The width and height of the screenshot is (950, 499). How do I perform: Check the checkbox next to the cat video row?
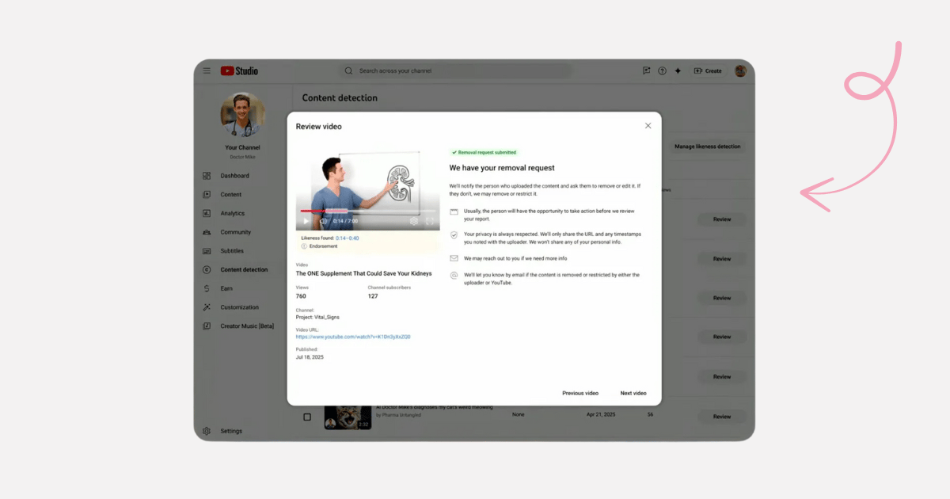pos(307,415)
